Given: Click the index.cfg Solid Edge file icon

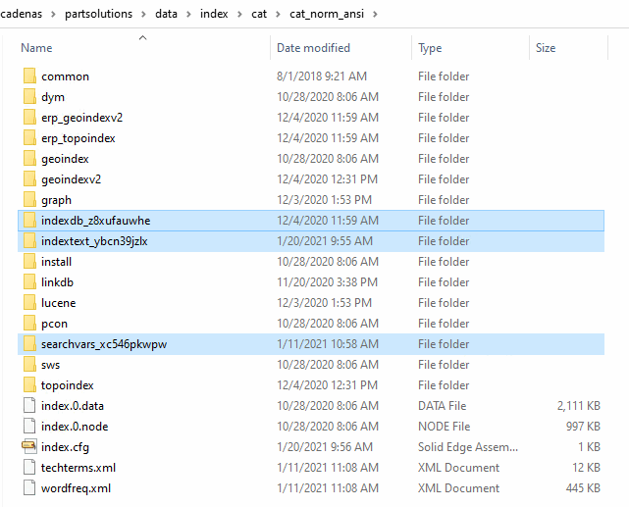Looking at the screenshot, I should (x=28, y=447).
